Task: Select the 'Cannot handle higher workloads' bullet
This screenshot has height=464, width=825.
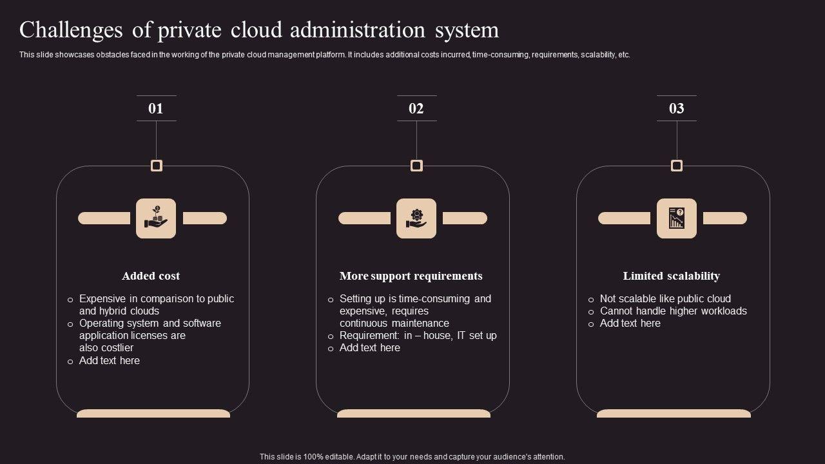Action: 673,311
